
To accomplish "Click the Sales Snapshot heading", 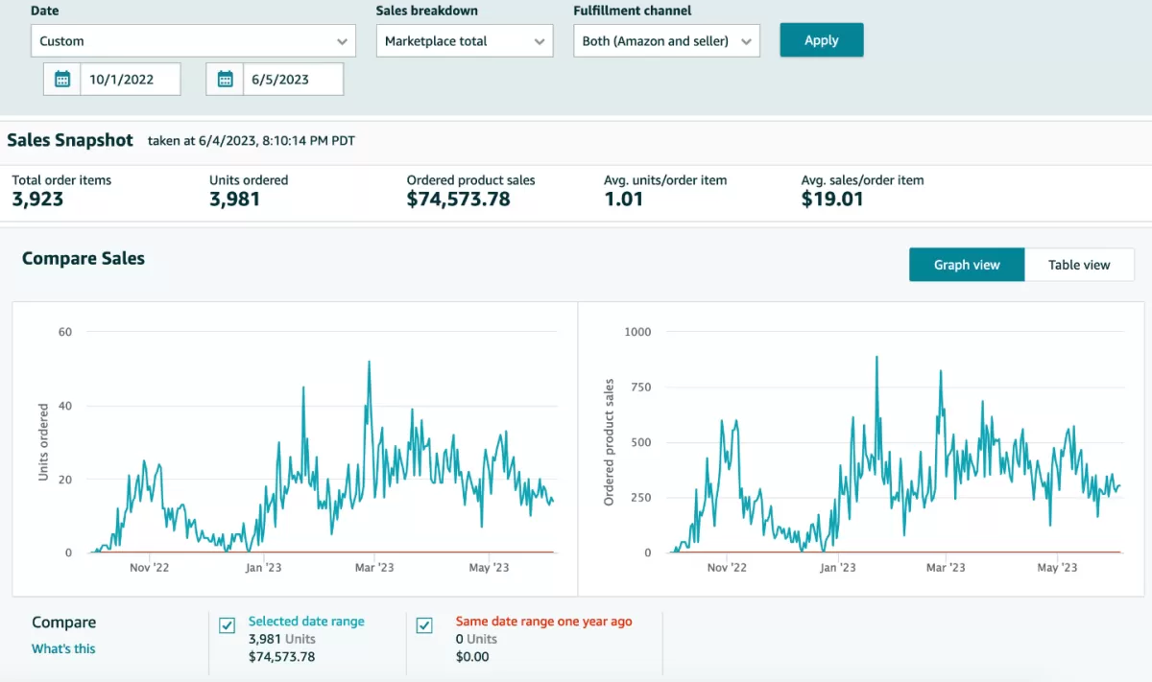I will point(70,140).
